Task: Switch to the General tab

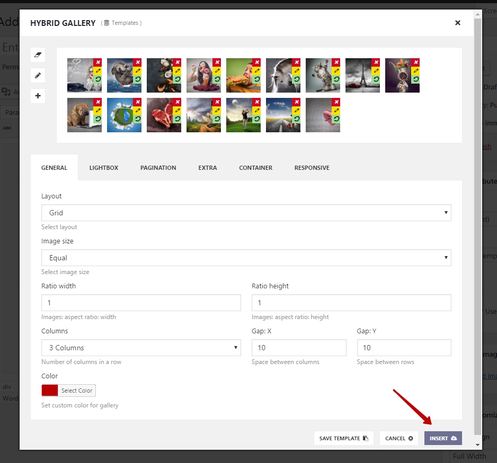Action: point(54,168)
